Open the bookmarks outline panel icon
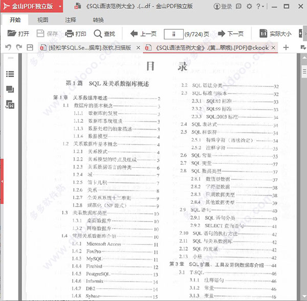Image resolution: width=307 pixels, height=301 pixels. click(10, 74)
